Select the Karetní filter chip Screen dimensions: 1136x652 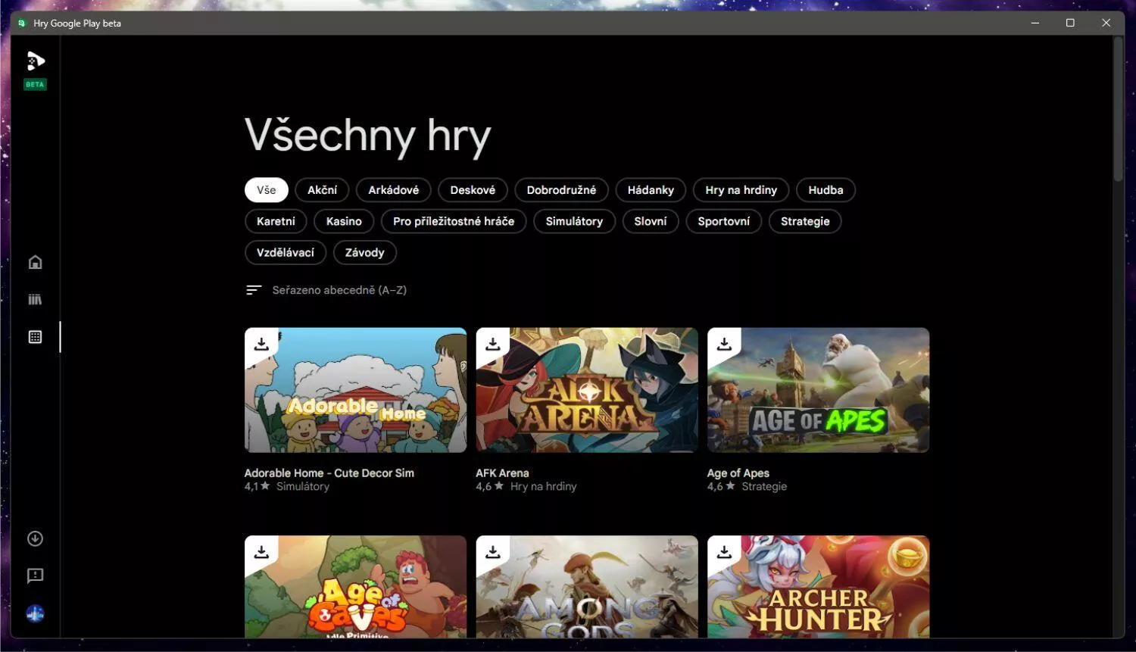(276, 221)
